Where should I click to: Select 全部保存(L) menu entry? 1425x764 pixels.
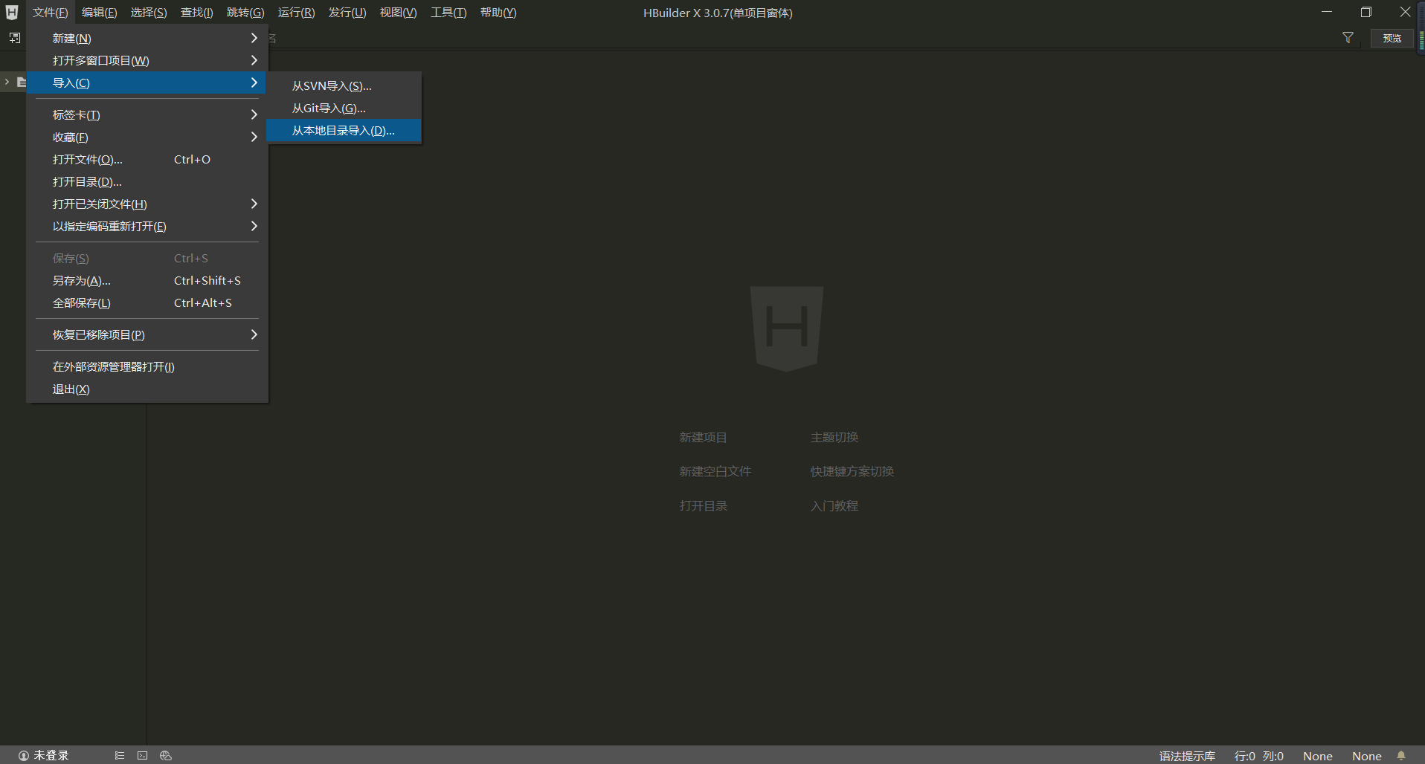147,302
